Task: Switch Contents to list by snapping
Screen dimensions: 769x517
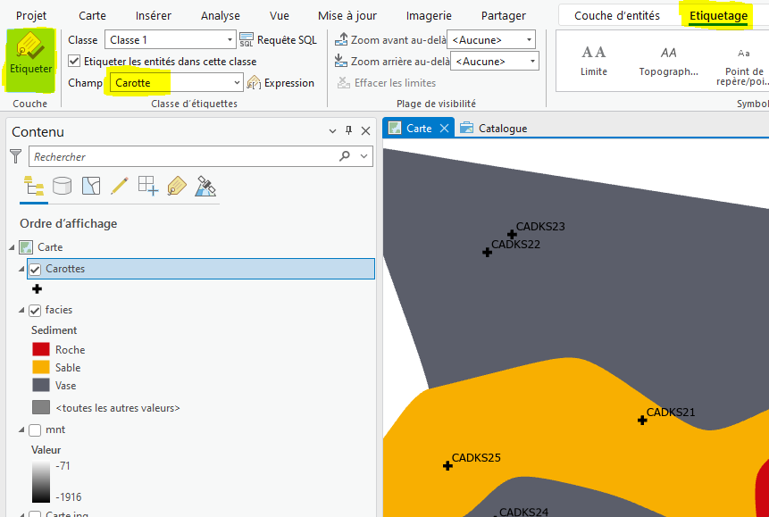Action: [x=147, y=186]
